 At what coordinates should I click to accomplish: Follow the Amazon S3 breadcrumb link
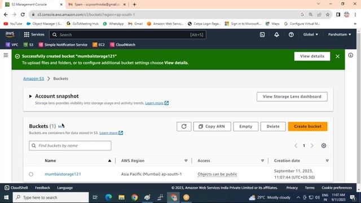[x=34, y=78]
